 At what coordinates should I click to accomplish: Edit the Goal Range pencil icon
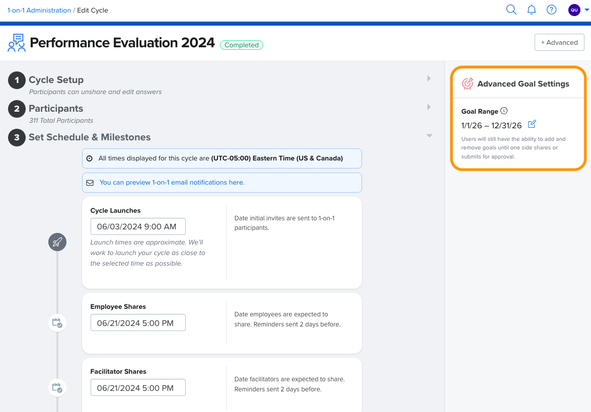pos(532,124)
